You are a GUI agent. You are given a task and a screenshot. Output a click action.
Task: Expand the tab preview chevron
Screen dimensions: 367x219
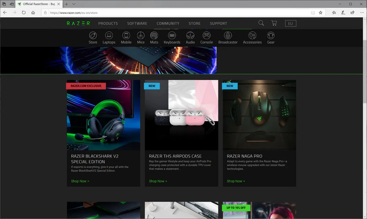(x=74, y=4)
